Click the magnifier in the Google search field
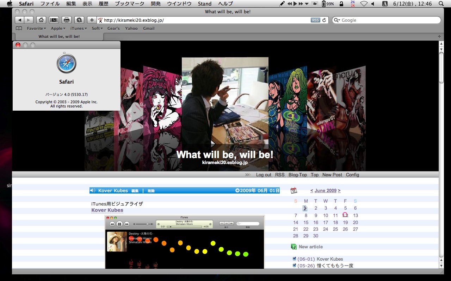This screenshot has width=451, height=281. point(337,20)
